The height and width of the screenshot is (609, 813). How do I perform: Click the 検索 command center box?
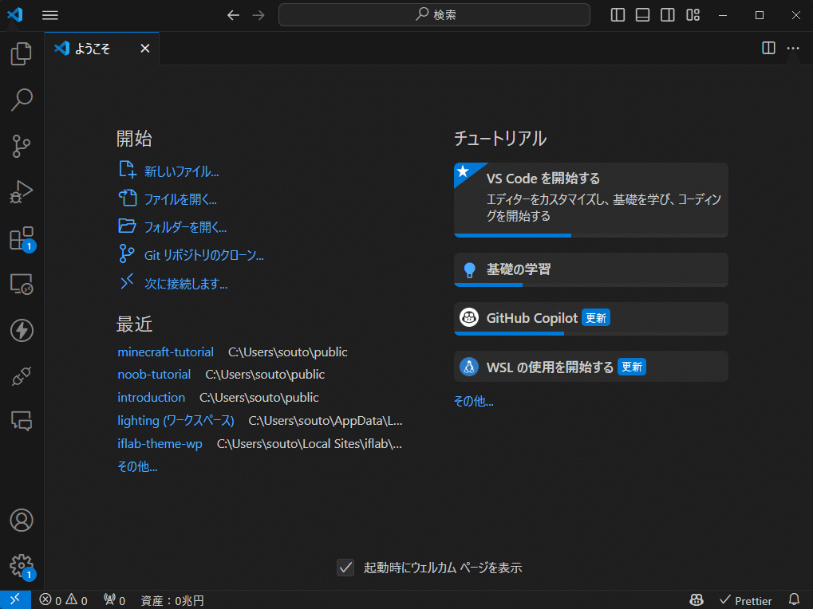pyautogui.click(x=434, y=14)
